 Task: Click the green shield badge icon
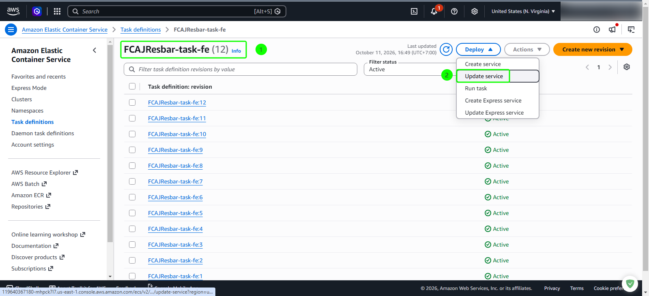[630, 284]
